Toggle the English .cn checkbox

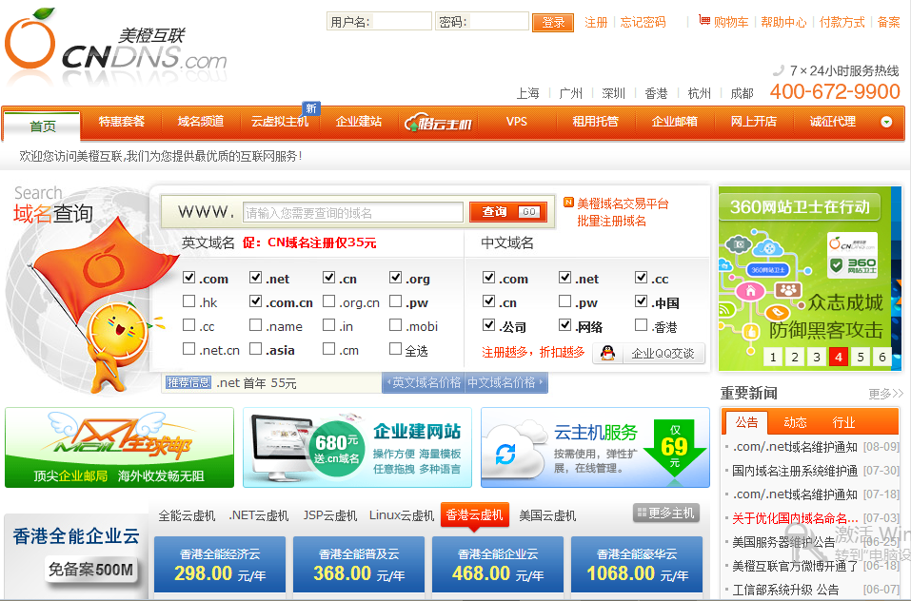[328, 278]
